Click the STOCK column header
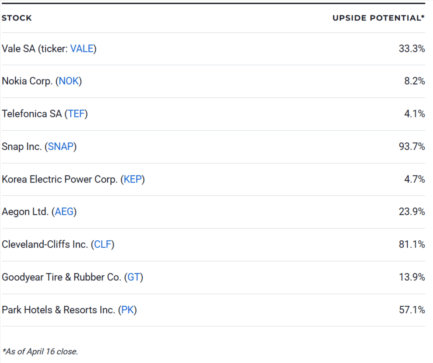The height and width of the screenshot is (363, 433). (x=17, y=18)
